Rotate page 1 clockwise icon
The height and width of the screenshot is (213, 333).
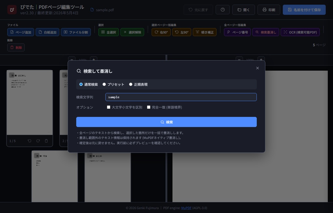pos(38,141)
